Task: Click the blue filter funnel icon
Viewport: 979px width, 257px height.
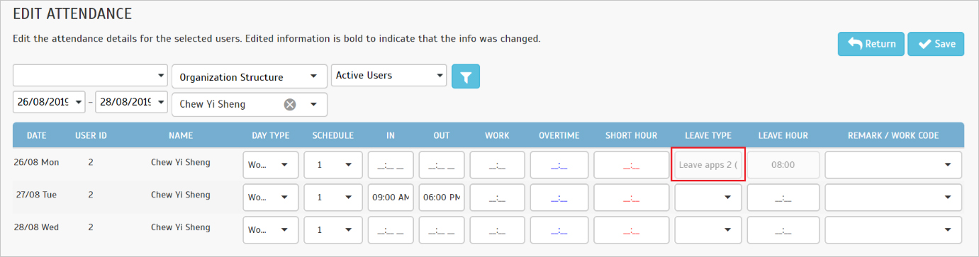Action: coord(466,76)
